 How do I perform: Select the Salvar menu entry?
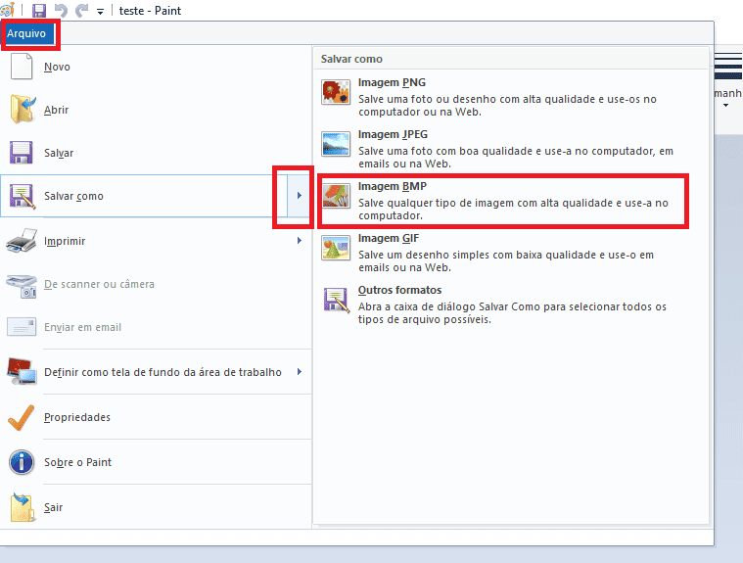pyautogui.click(x=156, y=153)
